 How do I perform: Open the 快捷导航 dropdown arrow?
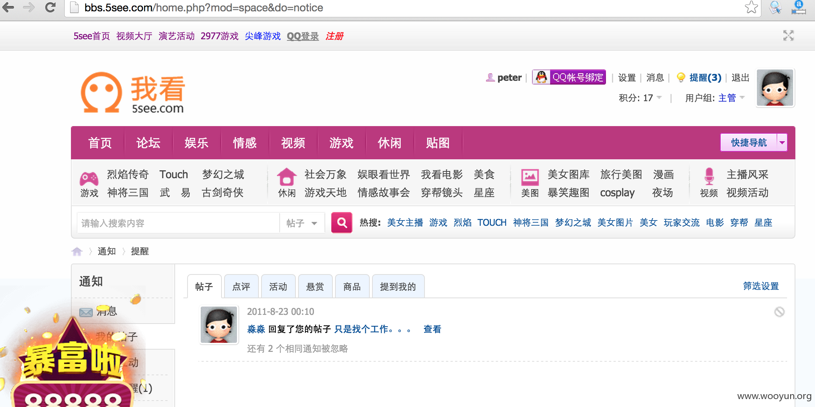782,143
